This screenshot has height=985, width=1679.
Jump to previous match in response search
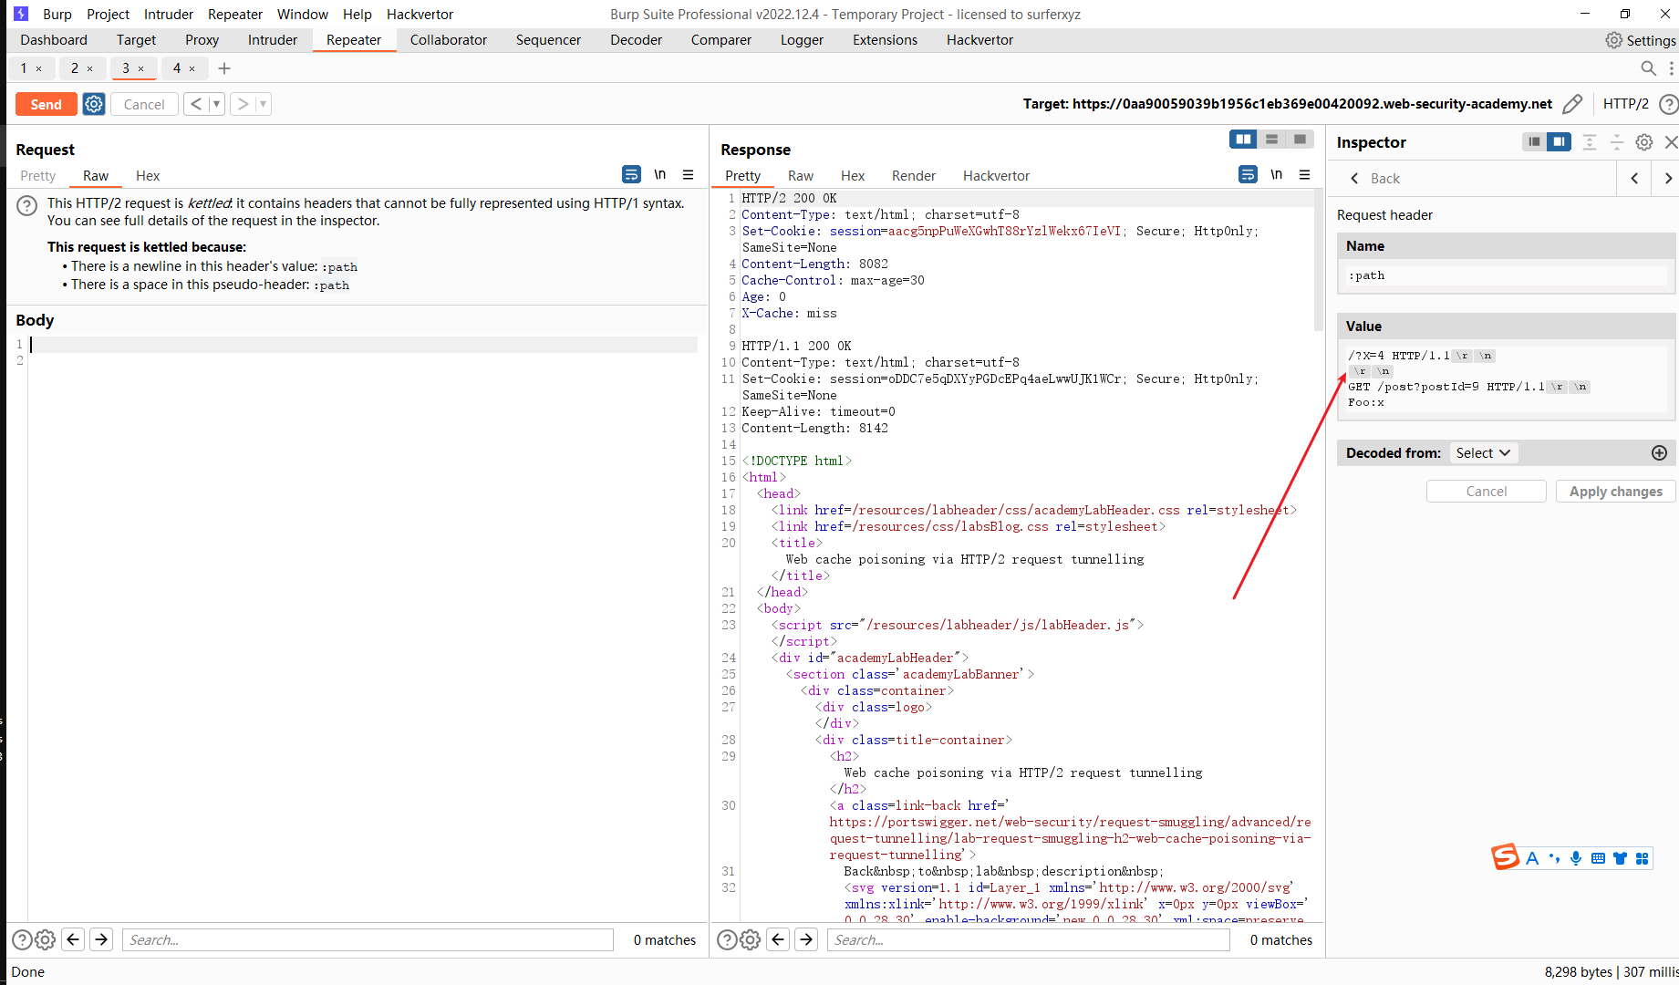point(778,939)
